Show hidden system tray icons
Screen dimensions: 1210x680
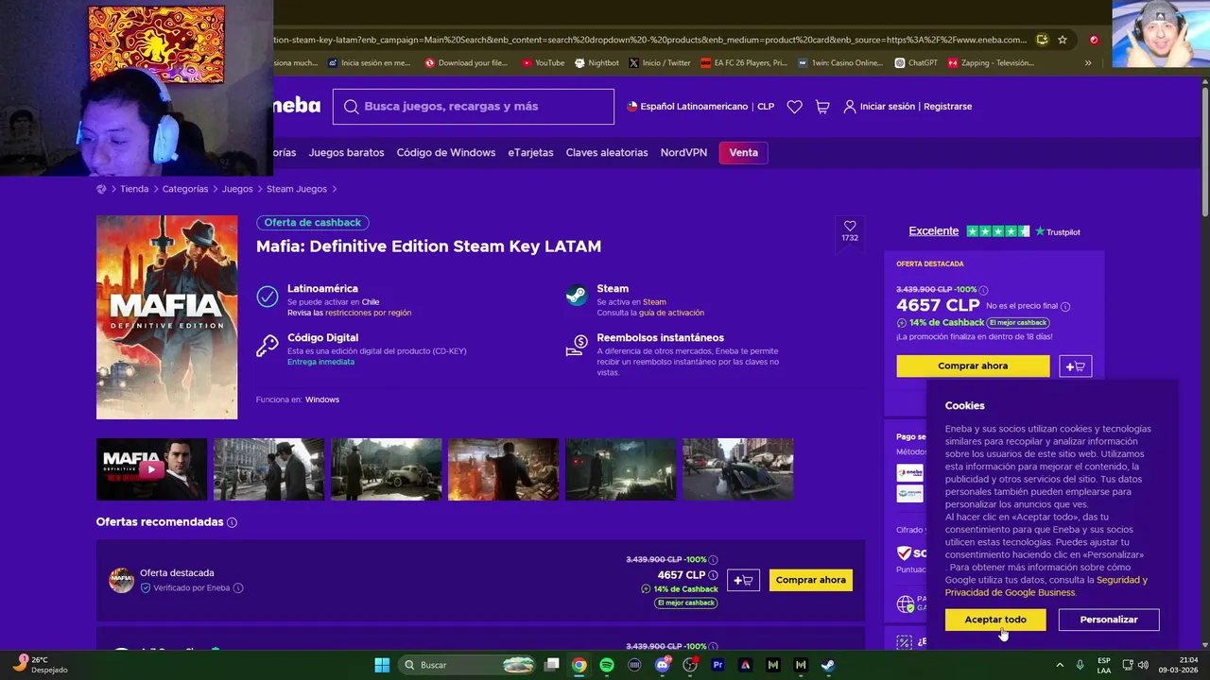pos(1059,665)
